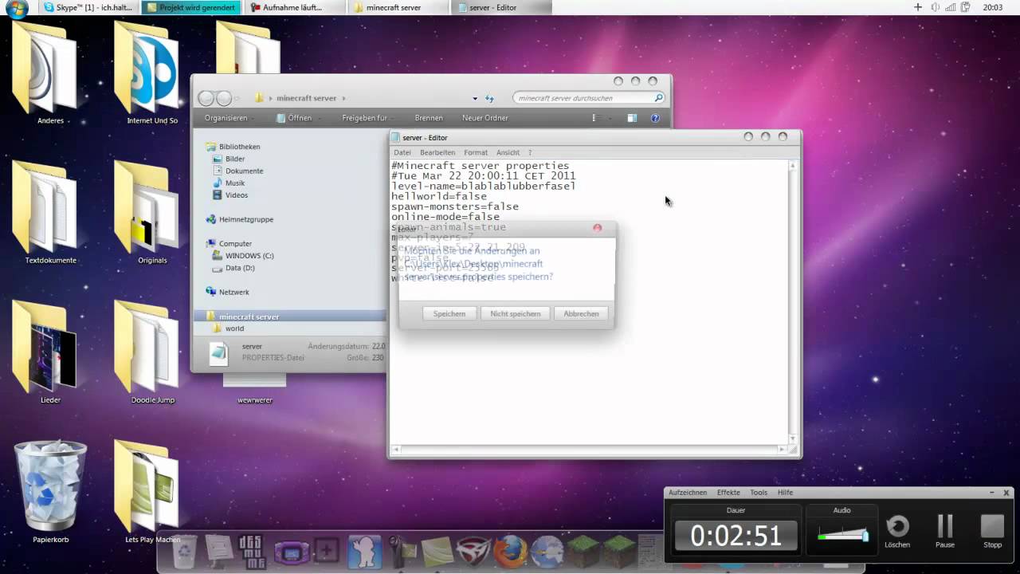
Task: Open the Hilfe menu in recorder
Action: click(785, 493)
